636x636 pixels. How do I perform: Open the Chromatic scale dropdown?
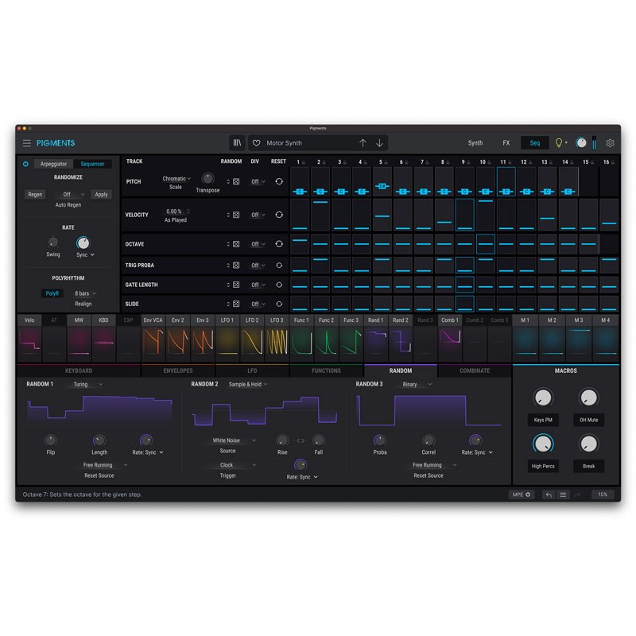176,179
